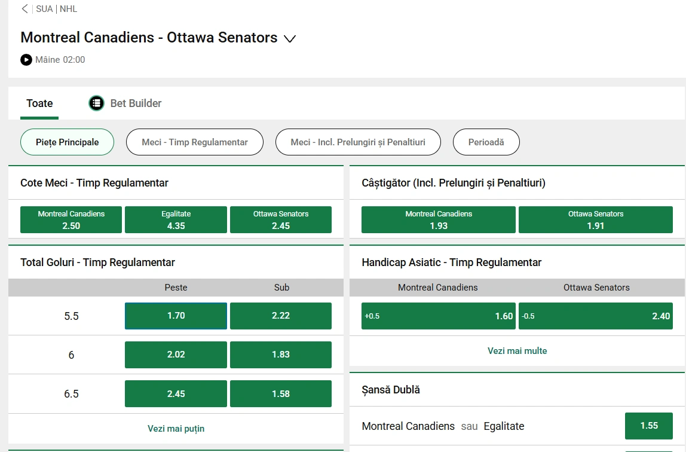Select Ottawa Senators 1.91 winner odds
Screen dimensions: 686x452
point(596,219)
